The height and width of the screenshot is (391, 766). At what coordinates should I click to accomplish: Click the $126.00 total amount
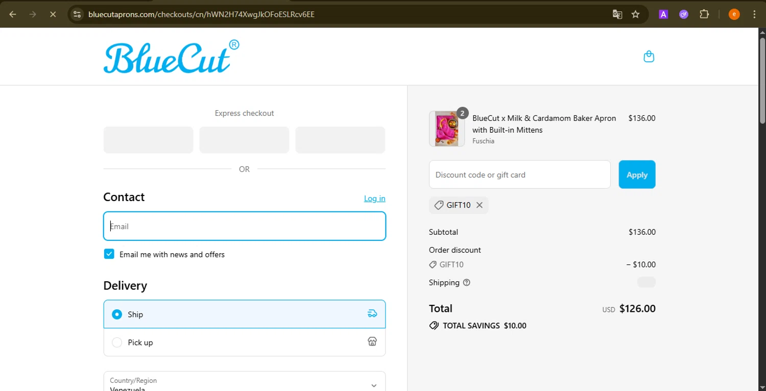point(637,308)
